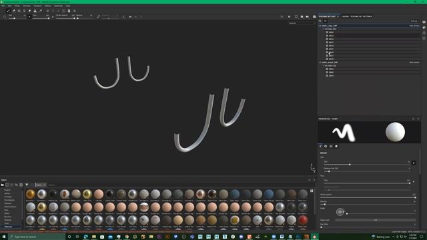Select the Clone tool
This screenshot has height=240, width=427.
35,11
